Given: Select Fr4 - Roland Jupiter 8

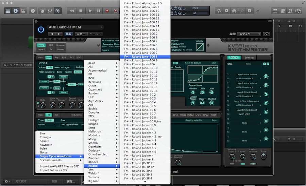Looking at the screenshot, I should point(145,159).
